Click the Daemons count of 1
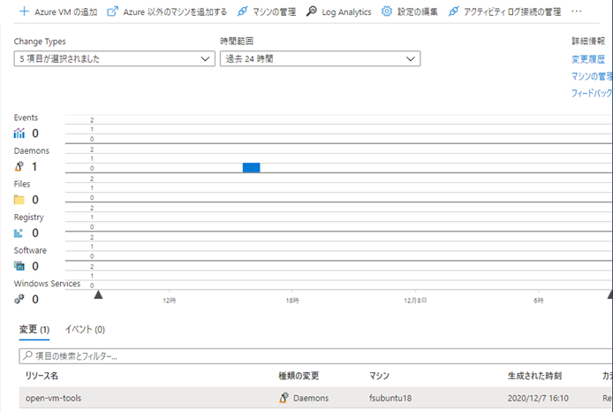Viewport: 613px width, 412px height. coord(34,167)
